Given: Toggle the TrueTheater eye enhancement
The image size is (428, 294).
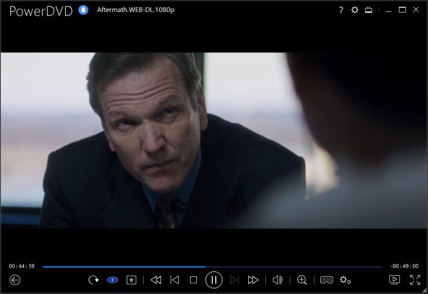Looking at the screenshot, I should pyautogui.click(x=112, y=280).
